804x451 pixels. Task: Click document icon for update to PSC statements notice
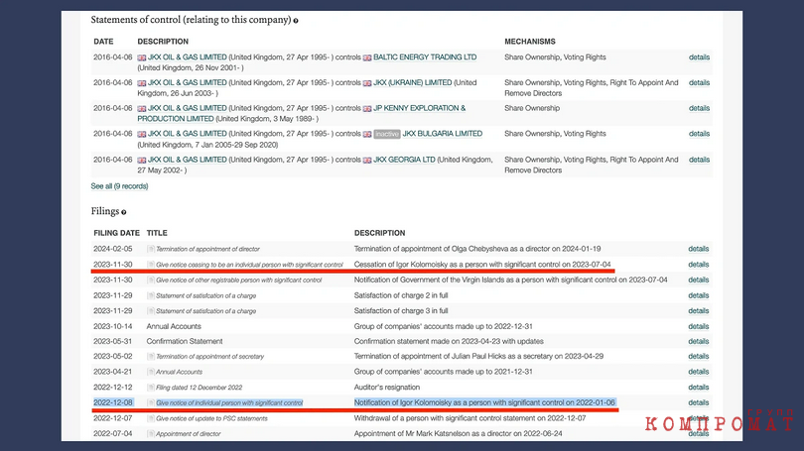[151, 418]
